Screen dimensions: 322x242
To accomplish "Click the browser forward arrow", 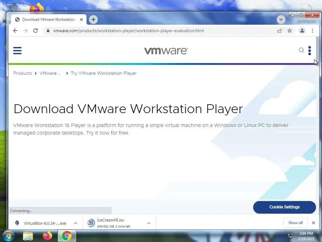I will [25, 31].
